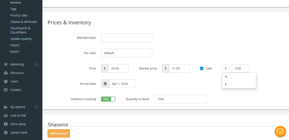Click the My addons puzzle icon
Viewport: 289px width, 140px height.
6,107
